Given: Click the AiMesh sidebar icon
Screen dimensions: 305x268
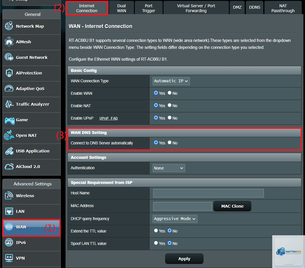Looking at the screenshot, I should point(9,42).
